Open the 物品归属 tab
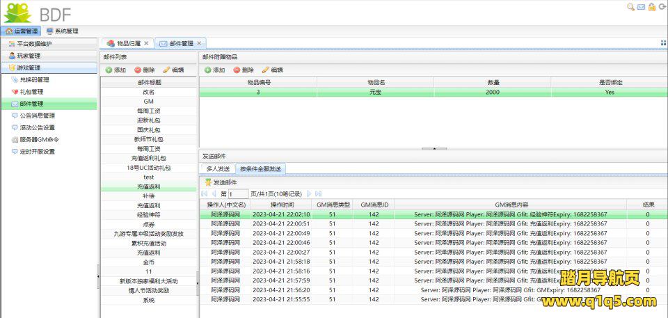The width and height of the screenshot is (668, 318). (127, 43)
